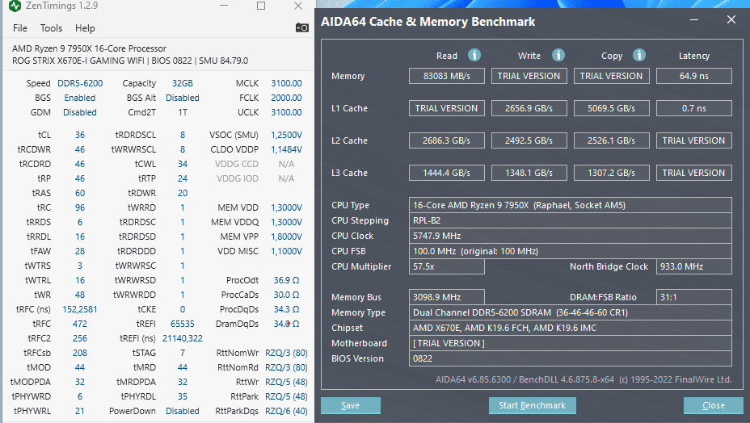
Task: Click VSOC (SMU) value 1,2500V
Action: pos(286,136)
